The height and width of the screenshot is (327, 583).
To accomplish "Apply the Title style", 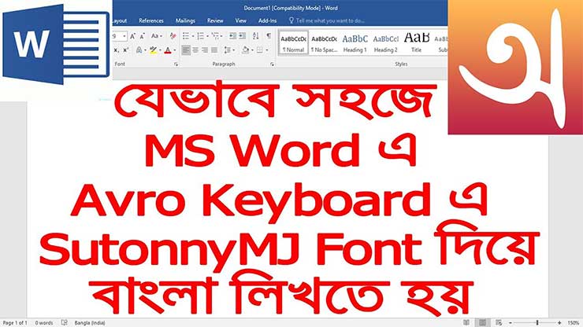I will (417, 43).
